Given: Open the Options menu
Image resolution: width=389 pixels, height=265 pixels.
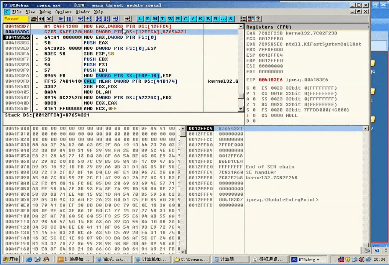Looking at the screenshot, I should point(63,12).
